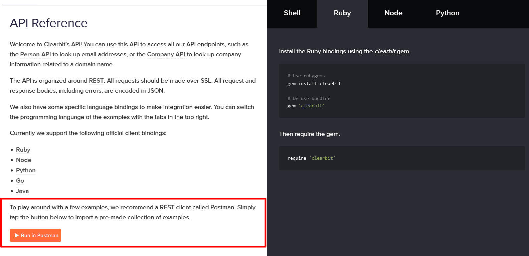529x256 pixels.
Task: Click Python in the client bindings list
Action: (x=26, y=170)
